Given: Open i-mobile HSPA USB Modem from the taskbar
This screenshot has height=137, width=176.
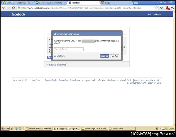Looking at the screenshot, I should [39, 129].
